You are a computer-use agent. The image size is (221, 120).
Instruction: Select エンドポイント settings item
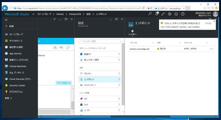[99, 79]
